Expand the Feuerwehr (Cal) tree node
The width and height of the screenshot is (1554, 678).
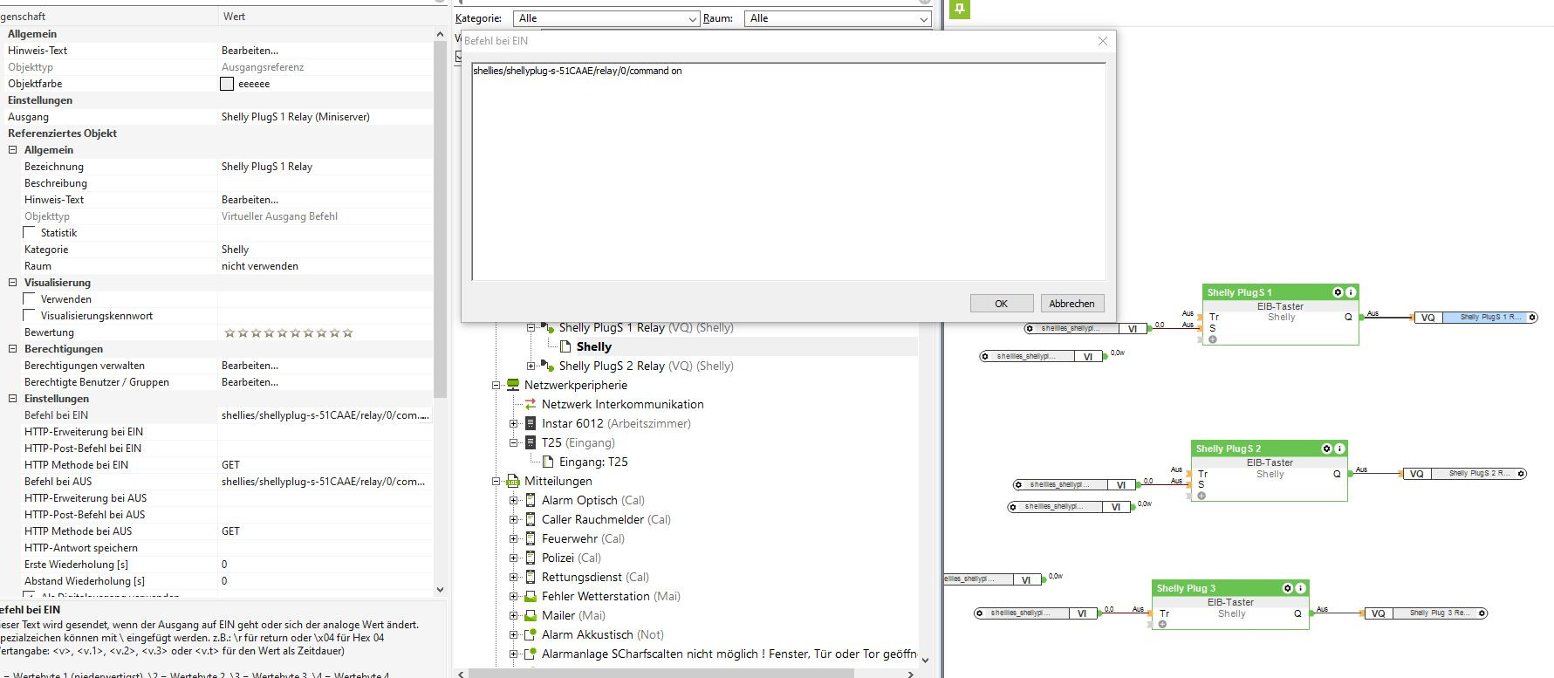click(x=514, y=538)
